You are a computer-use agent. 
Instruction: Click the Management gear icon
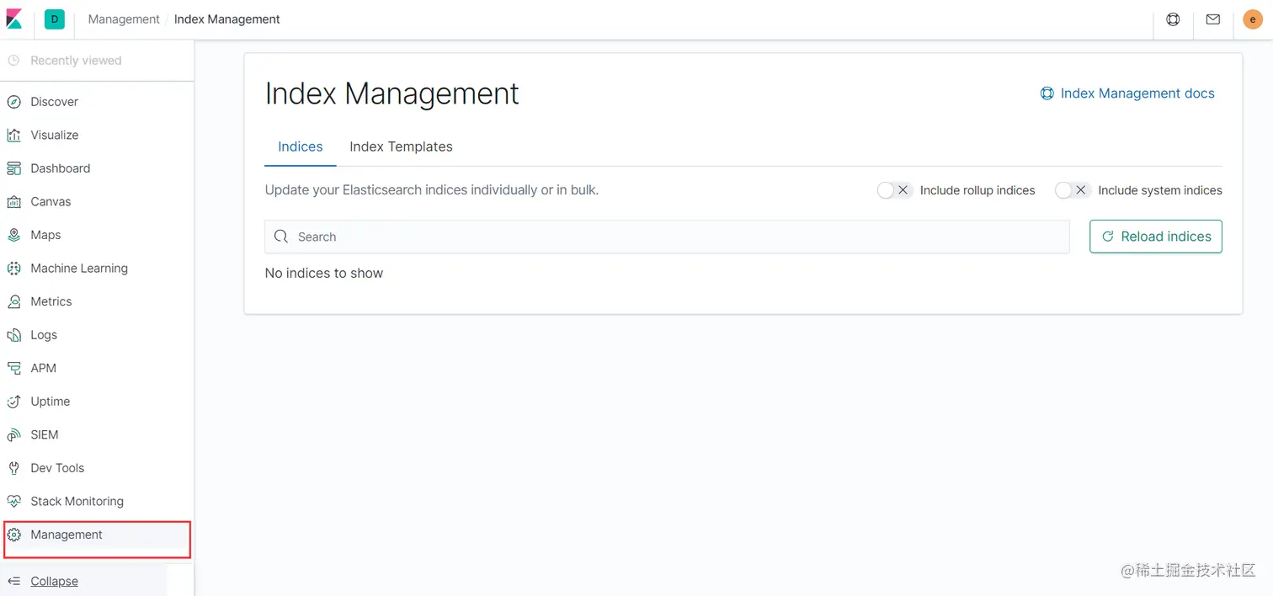[13, 535]
